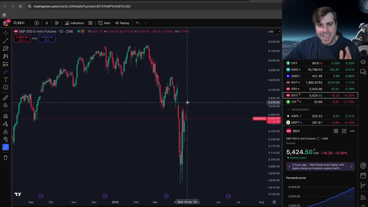Click the compare or add symbol plus icon
The width and height of the screenshot is (368, 207).
tap(37, 23)
